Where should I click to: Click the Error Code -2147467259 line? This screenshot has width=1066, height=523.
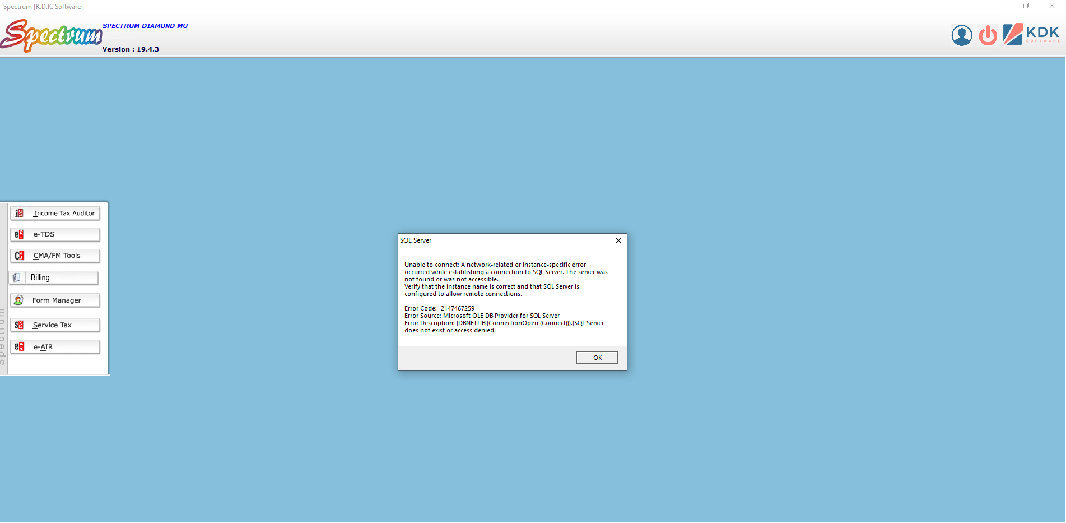(439, 308)
